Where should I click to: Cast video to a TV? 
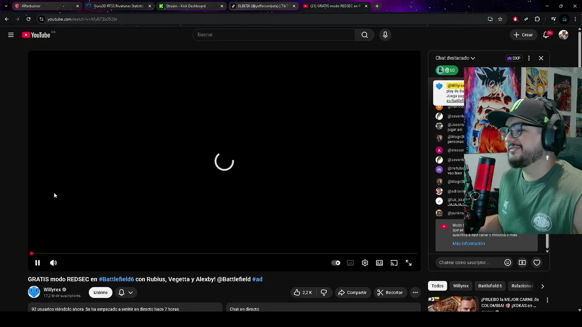click(394, 263)
